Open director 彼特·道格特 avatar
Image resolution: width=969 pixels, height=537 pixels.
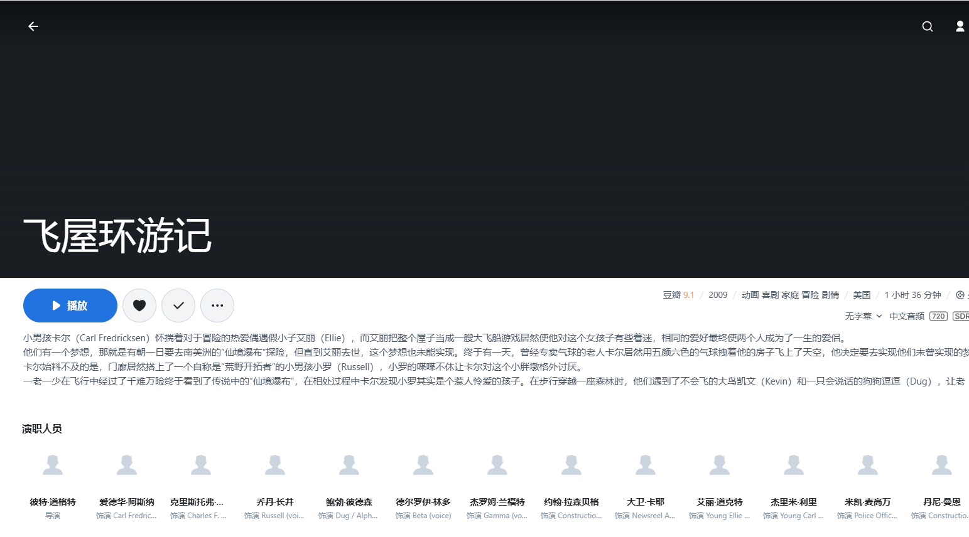(53, 465)
